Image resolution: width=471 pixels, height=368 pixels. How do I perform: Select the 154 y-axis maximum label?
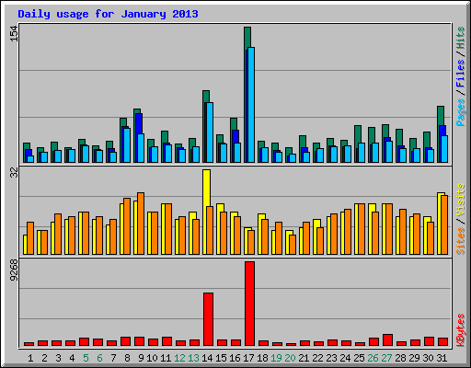tap(14, 33)
